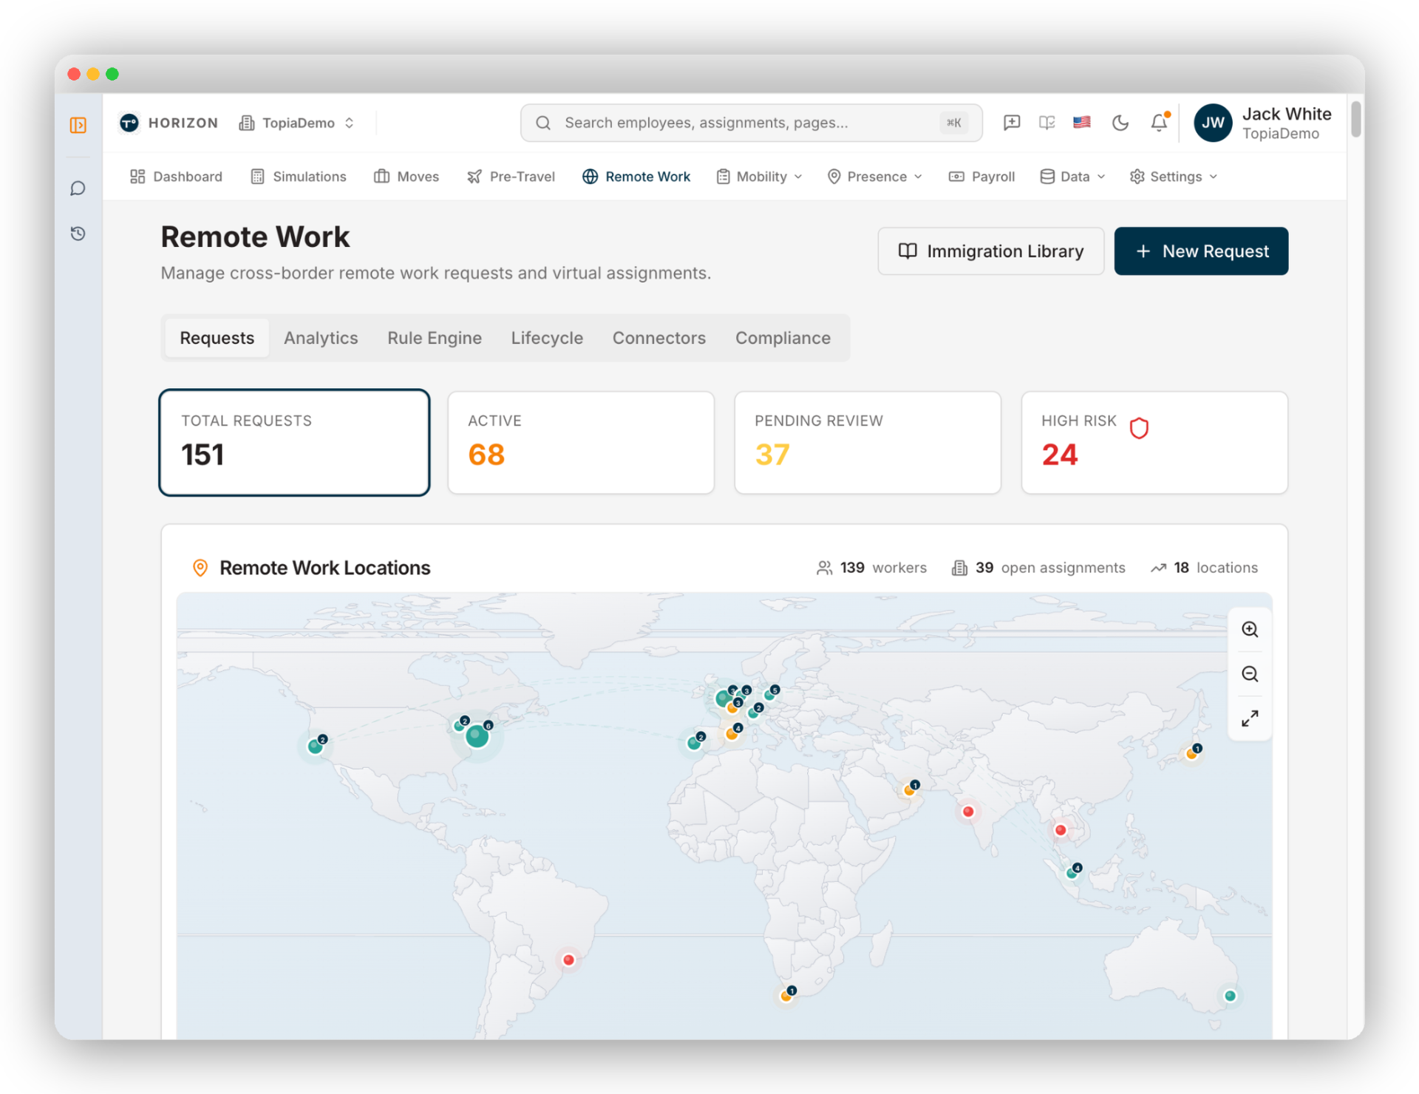Open the TopiaDemo workspace switcher
The height and width of the screenshot is (1094, 1419).
click(297, 123)
